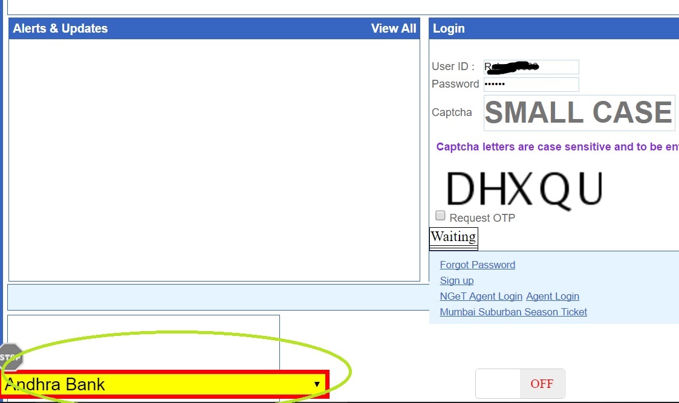This screenshot has height=403, width=679.
Task: Click the Sign up link
Action: 456,280
